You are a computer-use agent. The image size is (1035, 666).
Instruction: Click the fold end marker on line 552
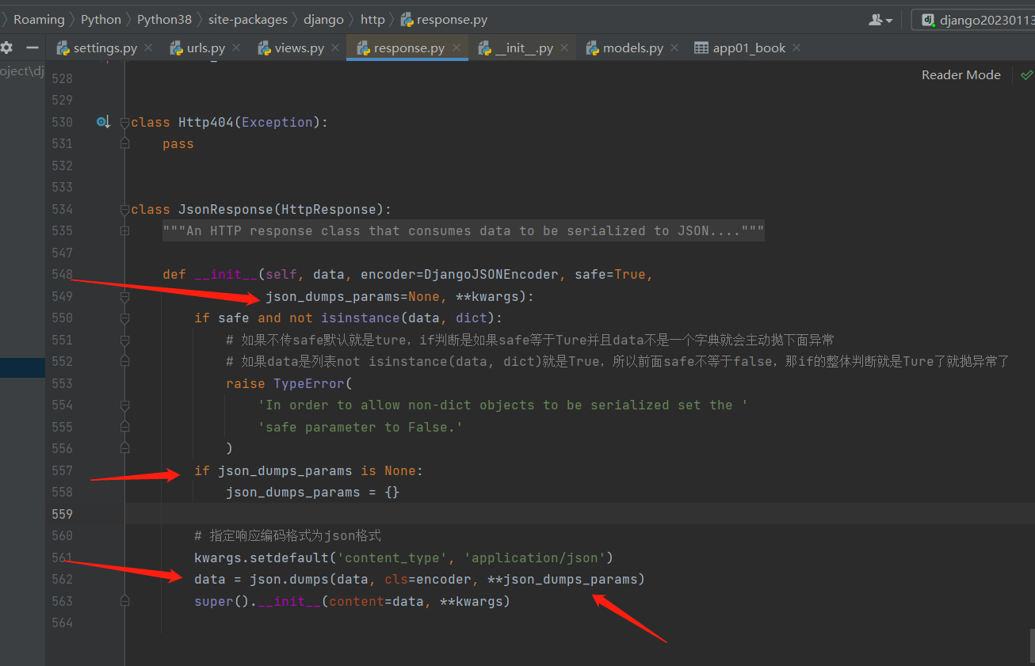point(124,362)
